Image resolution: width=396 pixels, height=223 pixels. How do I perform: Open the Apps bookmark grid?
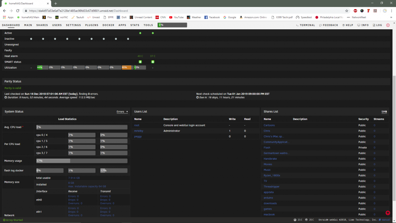pos(8,17)
